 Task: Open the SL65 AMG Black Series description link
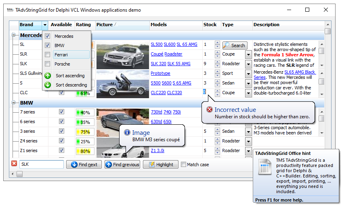tap(285, 74)
